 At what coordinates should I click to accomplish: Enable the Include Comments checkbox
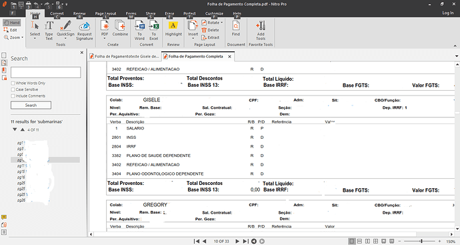click(x=13, y=96)
